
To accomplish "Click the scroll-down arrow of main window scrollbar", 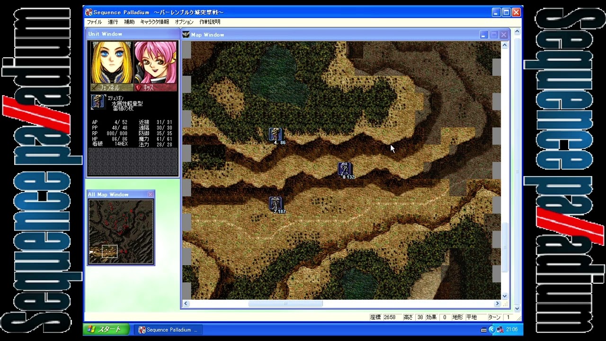I will pos(517,308).
